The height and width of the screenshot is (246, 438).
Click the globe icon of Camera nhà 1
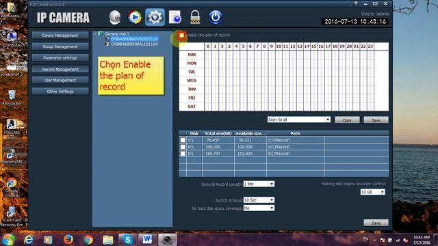(101, 33)
